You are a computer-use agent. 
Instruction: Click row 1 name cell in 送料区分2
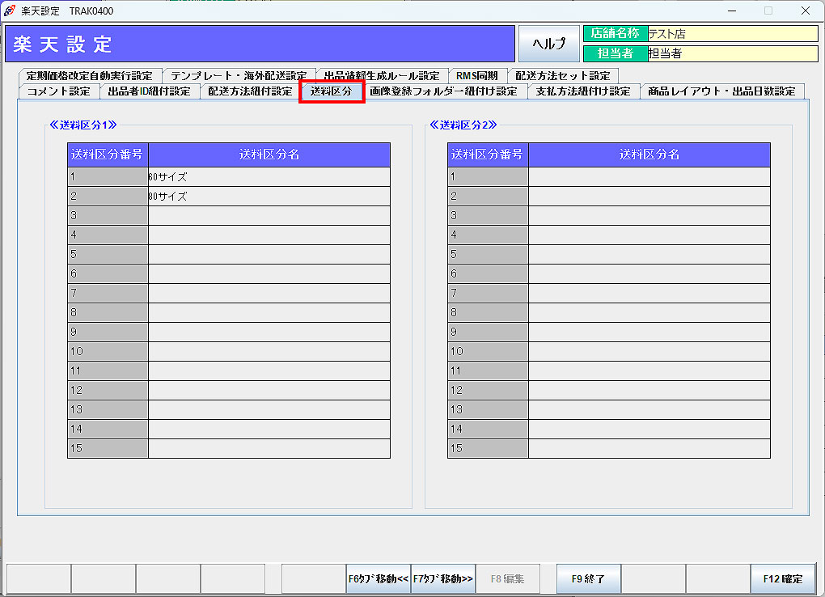coord(649,176)
